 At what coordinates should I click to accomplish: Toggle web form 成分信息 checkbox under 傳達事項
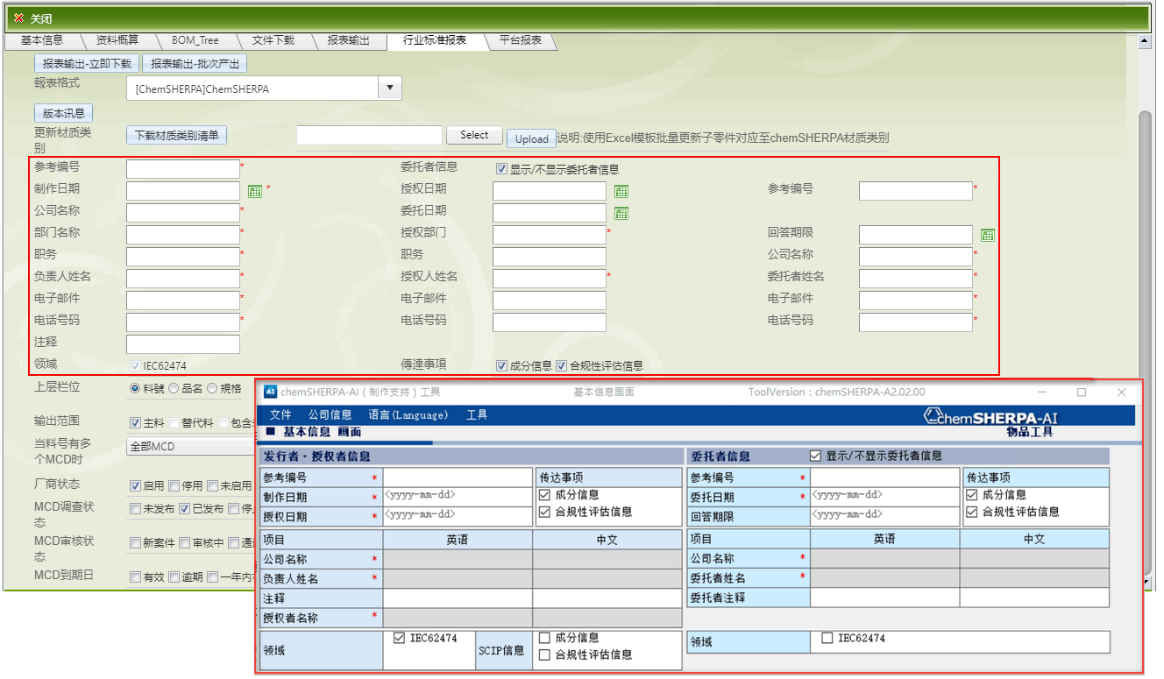[x=501, y=366]
